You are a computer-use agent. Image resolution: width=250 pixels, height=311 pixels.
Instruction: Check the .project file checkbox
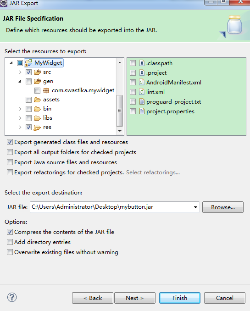pos(133,73)
